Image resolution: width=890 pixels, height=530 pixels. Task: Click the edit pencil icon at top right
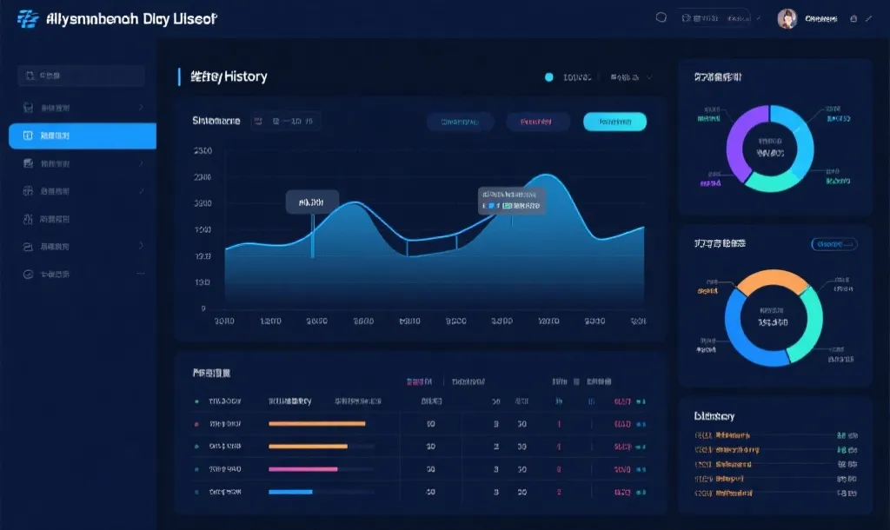[867, 18]
